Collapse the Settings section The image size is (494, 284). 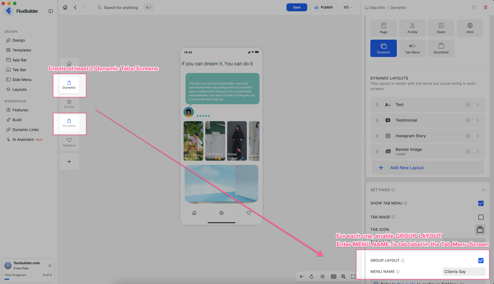[483, 190]
